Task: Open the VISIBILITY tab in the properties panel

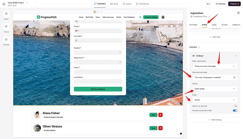Action: (x=236, y=25)
